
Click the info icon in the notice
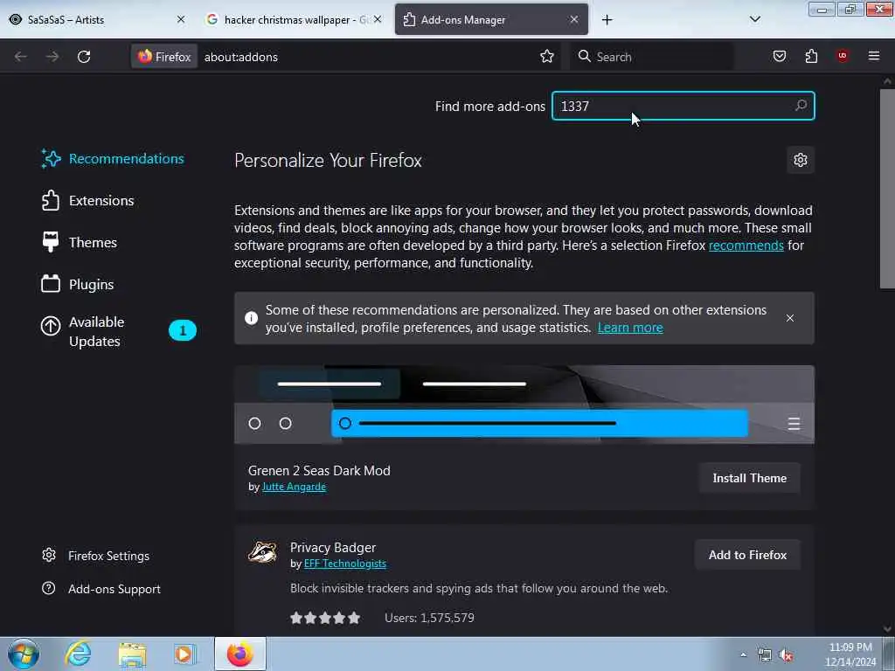251,318
